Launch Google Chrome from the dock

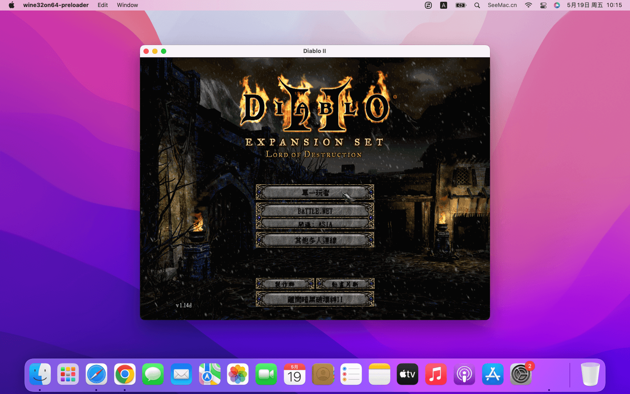tap(125, 374)
